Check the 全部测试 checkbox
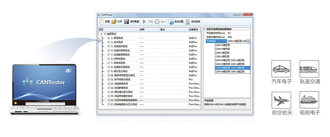Image resolution: width=330 pixels, height=137 pixels. click(x=105, y=34)
